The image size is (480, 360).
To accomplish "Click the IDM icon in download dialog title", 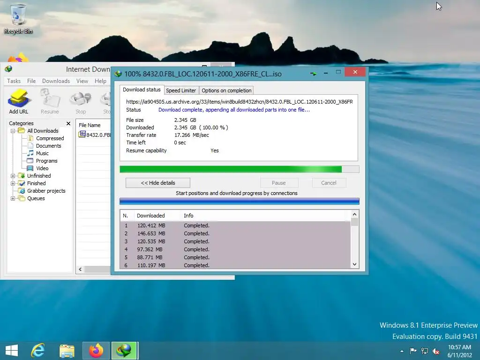I will point(118,74).
